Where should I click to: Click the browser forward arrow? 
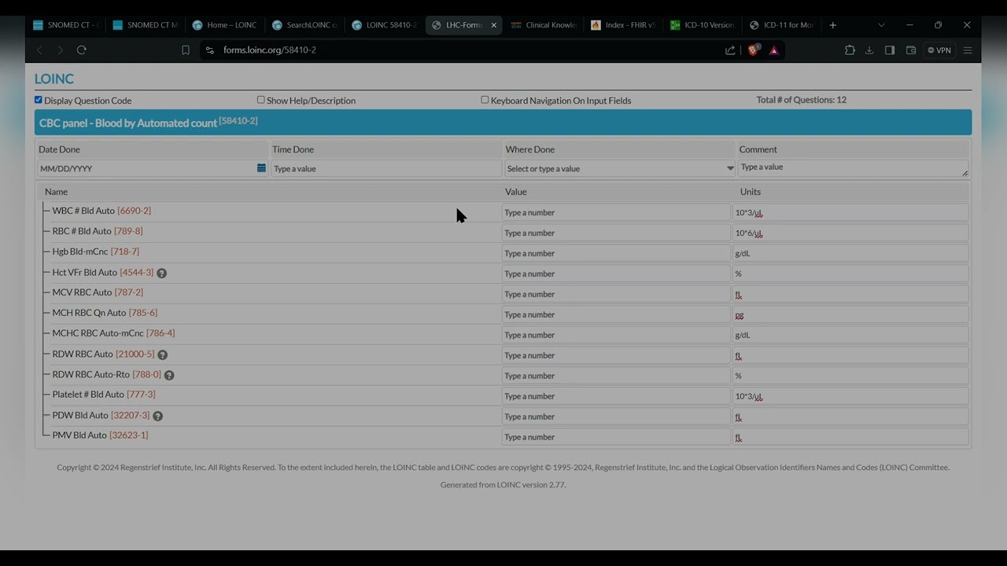coord(60,50)
